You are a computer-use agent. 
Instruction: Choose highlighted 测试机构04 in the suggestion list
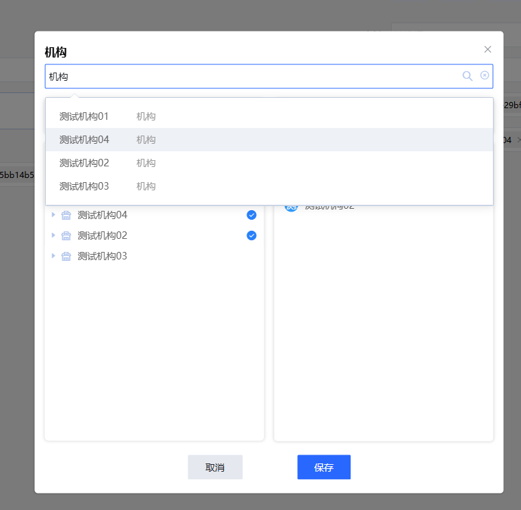point(84,140)
